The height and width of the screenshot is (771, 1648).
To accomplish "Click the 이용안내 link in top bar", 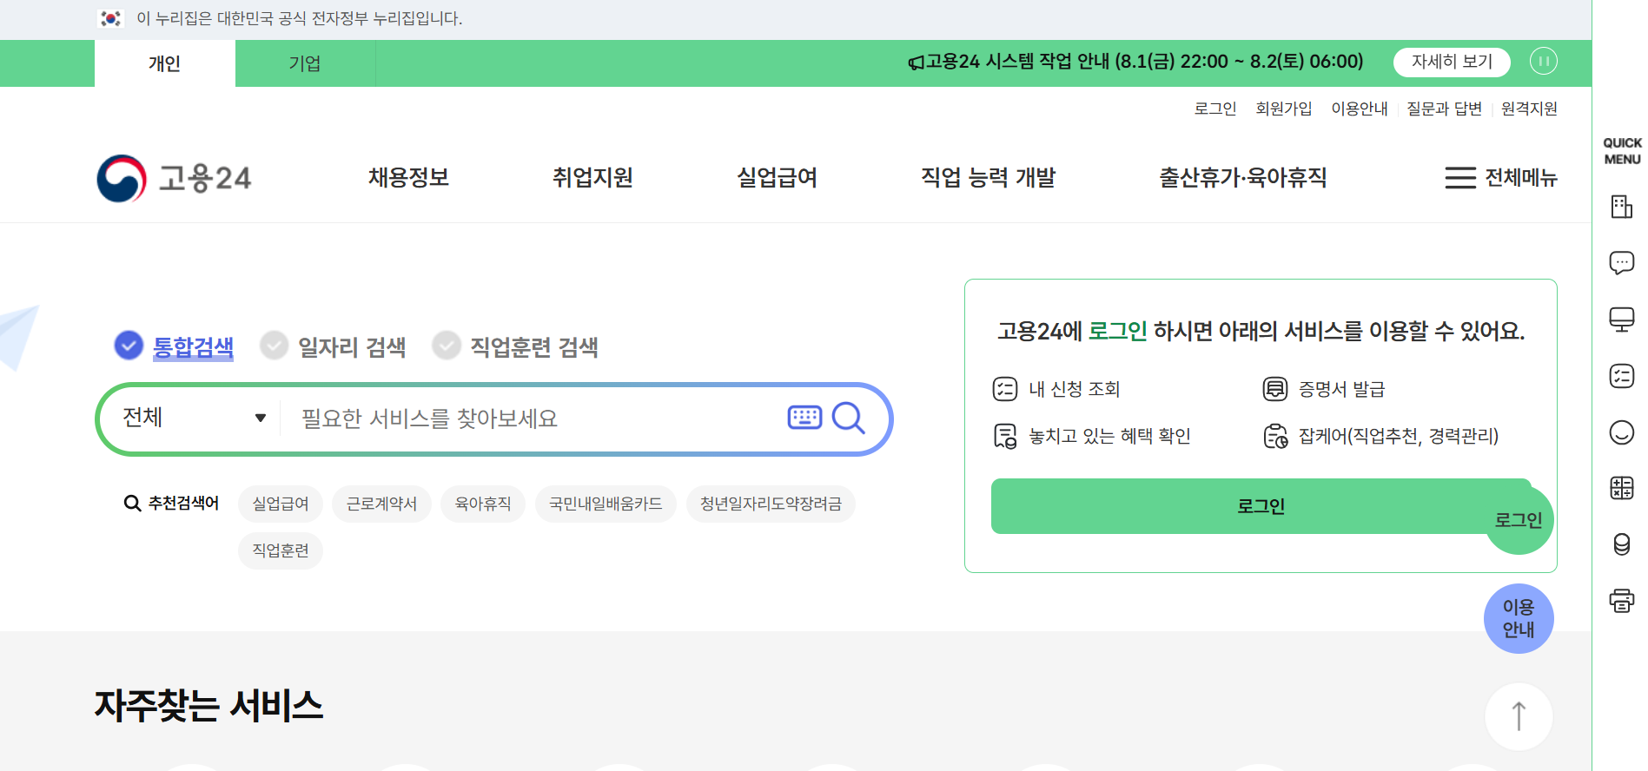I will coord(1360,109).
